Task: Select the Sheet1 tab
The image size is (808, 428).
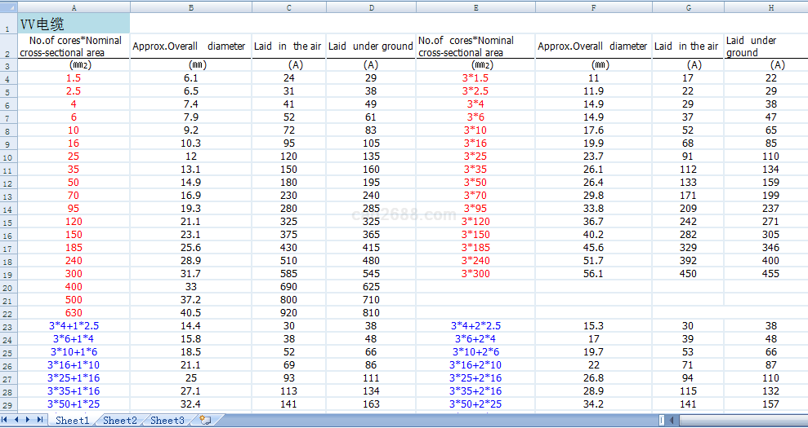Action: 72,421
